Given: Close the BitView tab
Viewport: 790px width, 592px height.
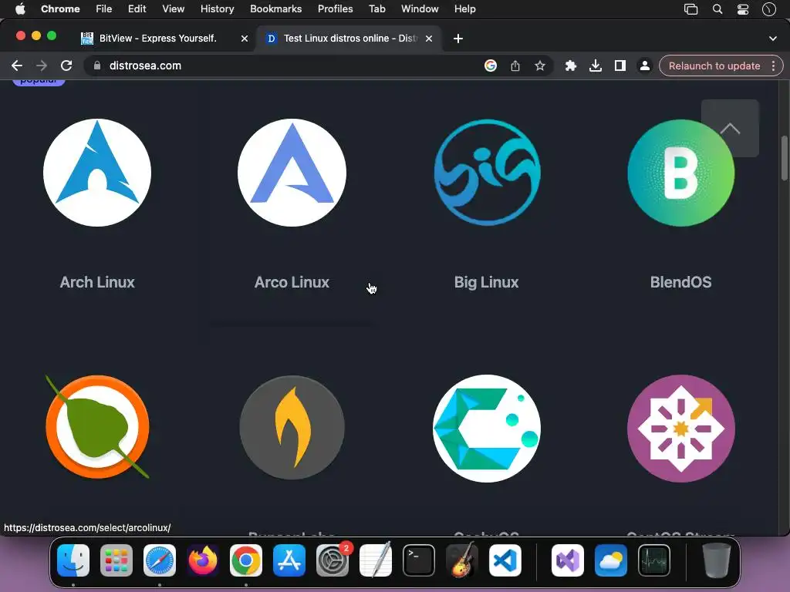Looking at the screenshot, I should [x=245, y=39].
